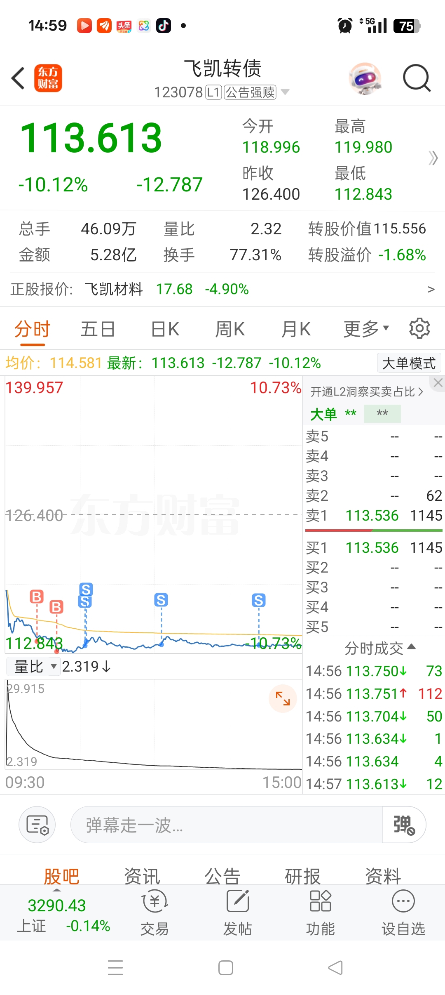The width and height of the screenshot is (445, 995).
Task: Tap the 买1 113.536 order row
Action: (374, 547)
